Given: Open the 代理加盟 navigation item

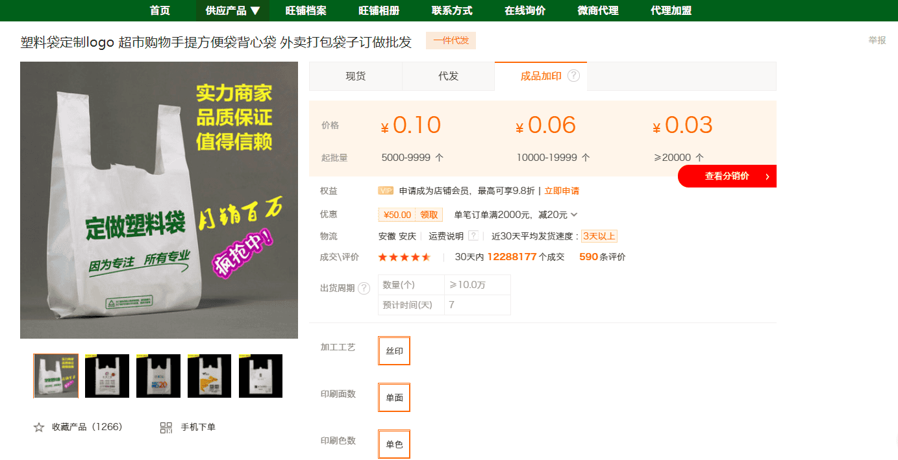Looking at the screenshot, I should [x=671, y=10].
